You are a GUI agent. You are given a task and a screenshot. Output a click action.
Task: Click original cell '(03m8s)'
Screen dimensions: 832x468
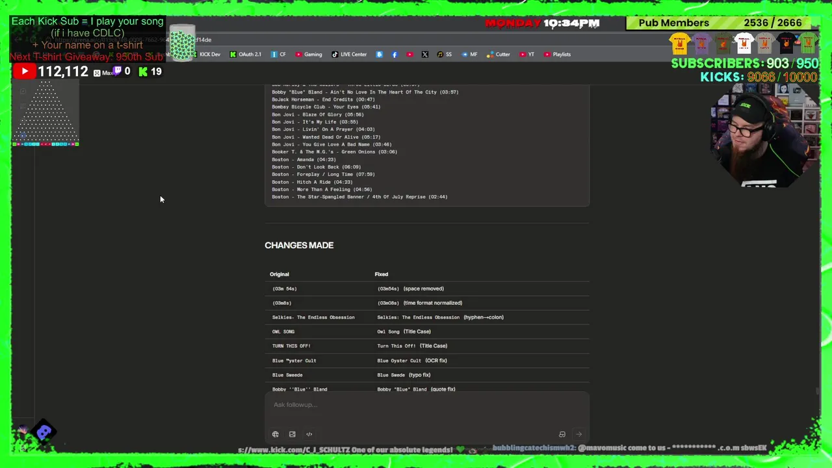(x=281, y=303)
